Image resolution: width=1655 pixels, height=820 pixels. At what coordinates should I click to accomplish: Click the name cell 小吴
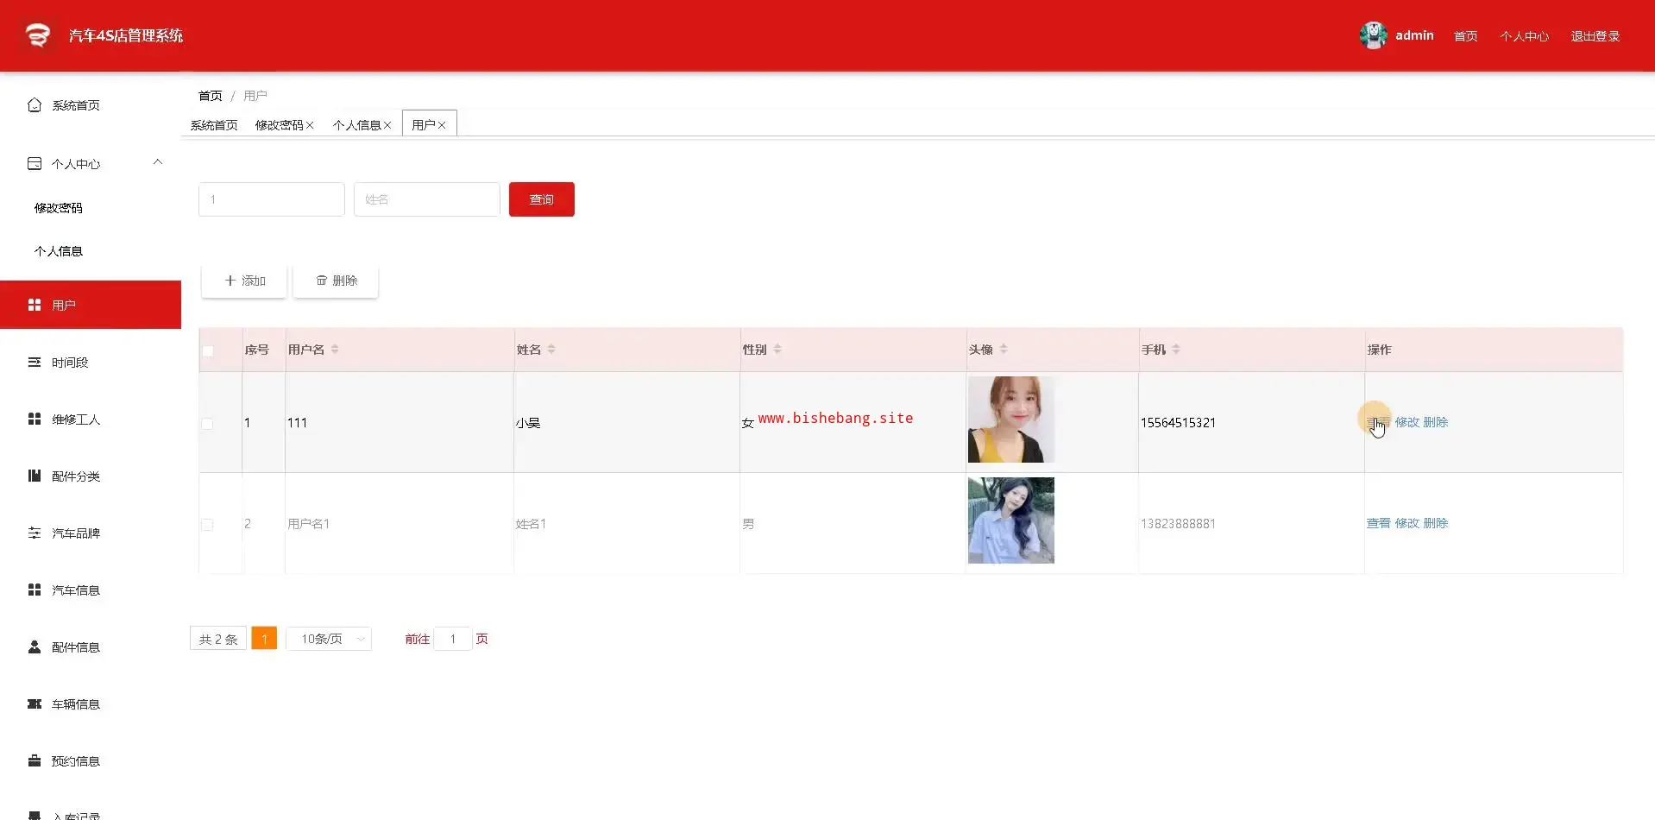(528, 423)
